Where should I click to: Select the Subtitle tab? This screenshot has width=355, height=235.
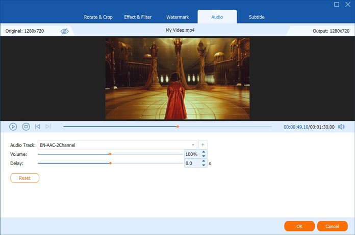point(257,17)
